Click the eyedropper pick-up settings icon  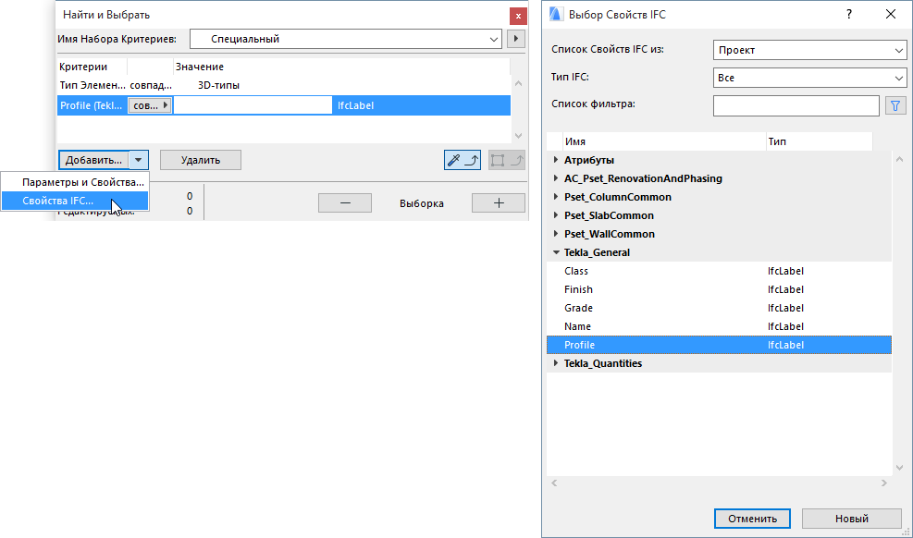click(463, 160)
